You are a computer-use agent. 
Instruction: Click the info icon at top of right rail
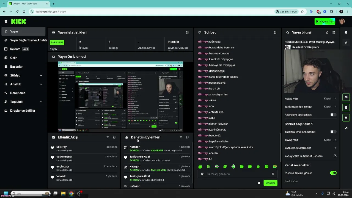click(346, 32)
